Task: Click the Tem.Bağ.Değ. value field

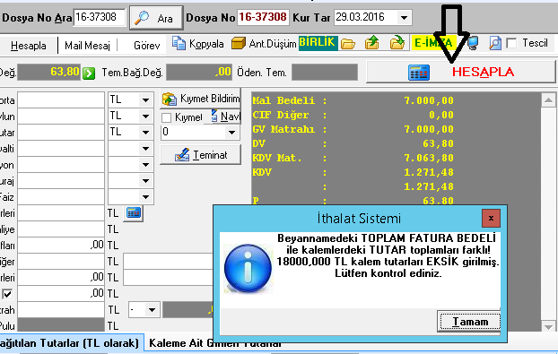Action: click(x=199, y=73)
